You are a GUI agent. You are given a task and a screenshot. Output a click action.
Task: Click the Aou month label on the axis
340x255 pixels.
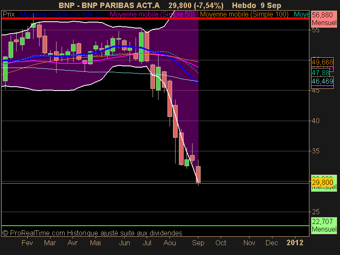[170, 243]
